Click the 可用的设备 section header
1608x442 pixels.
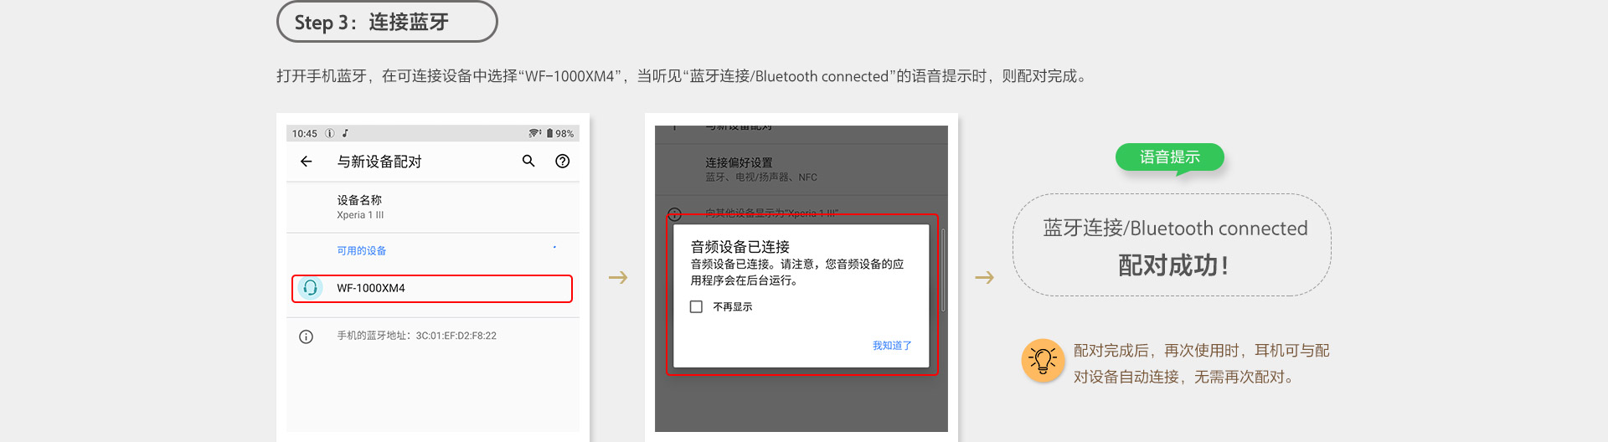pos(361,250)
